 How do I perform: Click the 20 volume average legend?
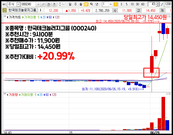[x=40, y=95]
